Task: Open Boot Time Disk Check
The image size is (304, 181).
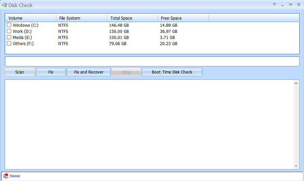Action: (172, 72)
